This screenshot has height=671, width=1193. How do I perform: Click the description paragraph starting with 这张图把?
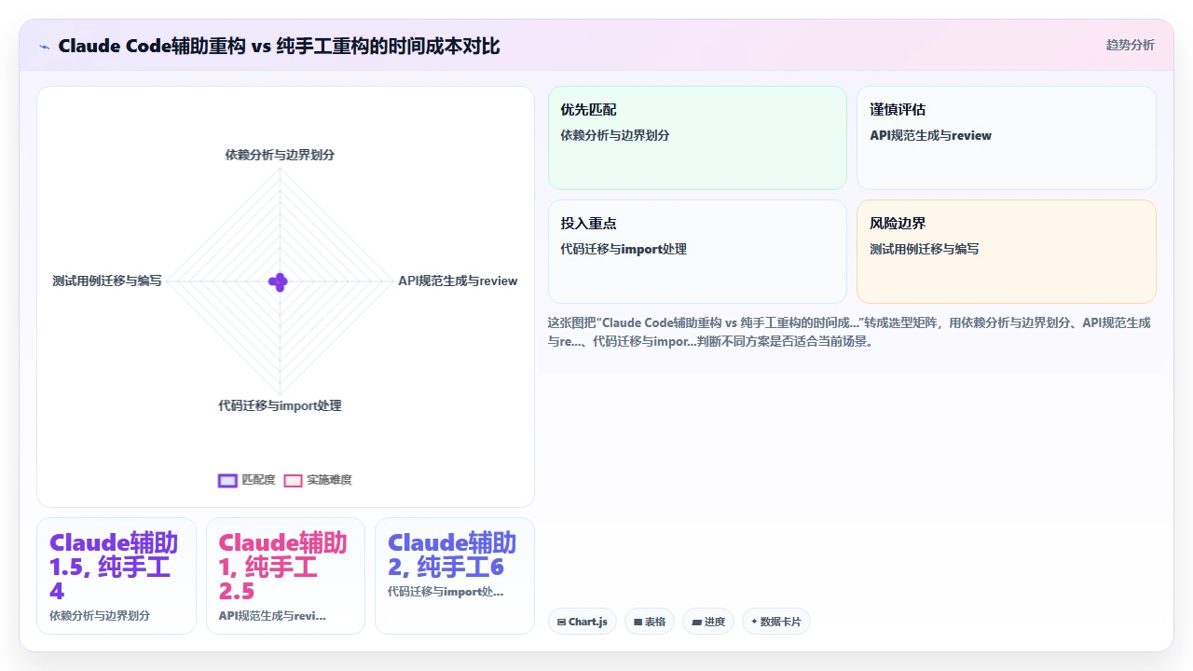click(850, 332)
